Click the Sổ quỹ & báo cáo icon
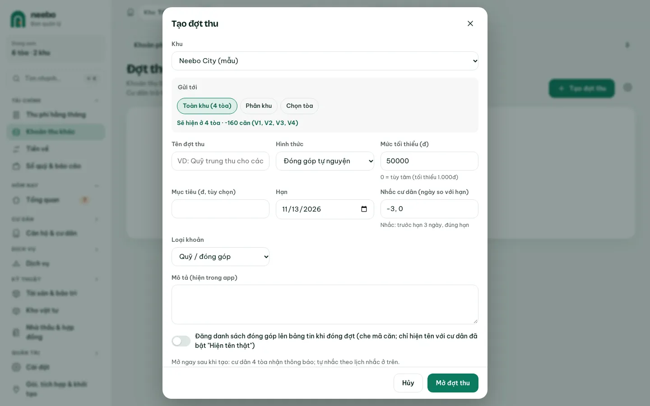 click(16, 166)
